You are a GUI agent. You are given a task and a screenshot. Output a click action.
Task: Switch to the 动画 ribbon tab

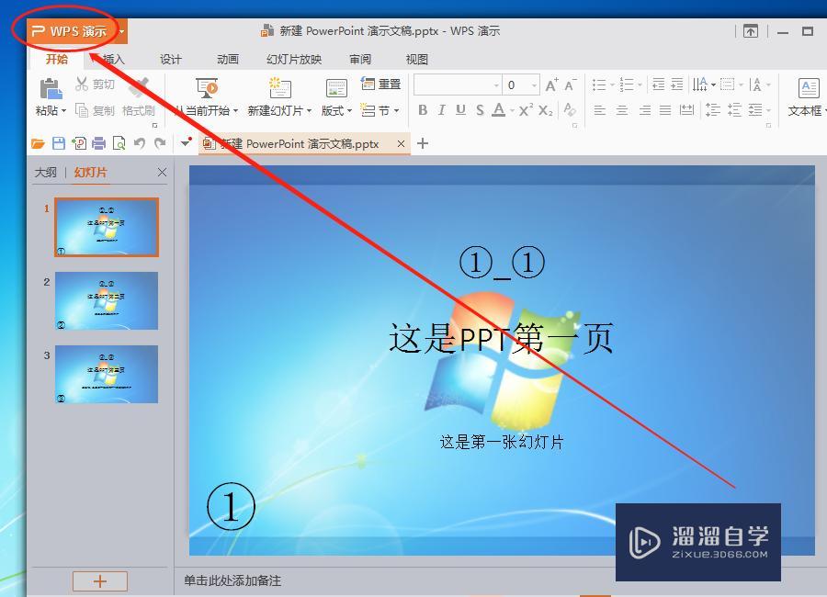228,60
